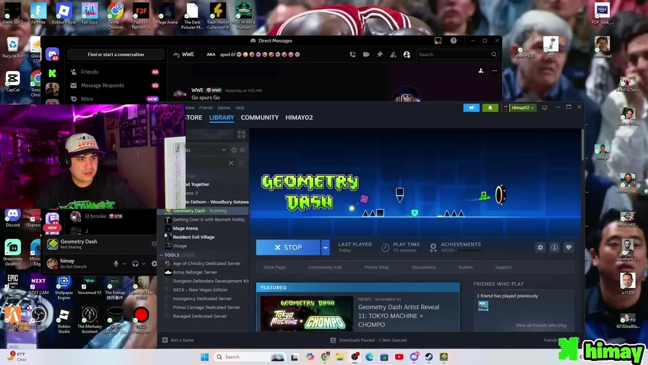Click the Steam announcements megaphone button
The width and height of the screenshot is (648, 365).
point(471,107)
